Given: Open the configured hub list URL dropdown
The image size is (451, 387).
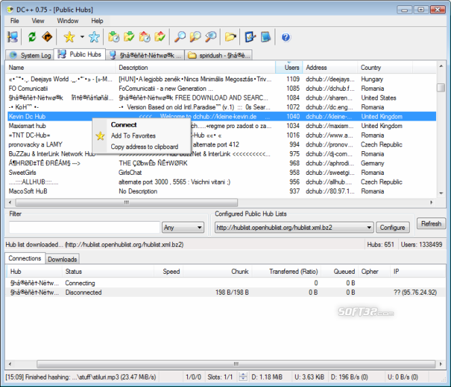Looking at the screenshot, I should pyautogui.click(x=294, y=228).
